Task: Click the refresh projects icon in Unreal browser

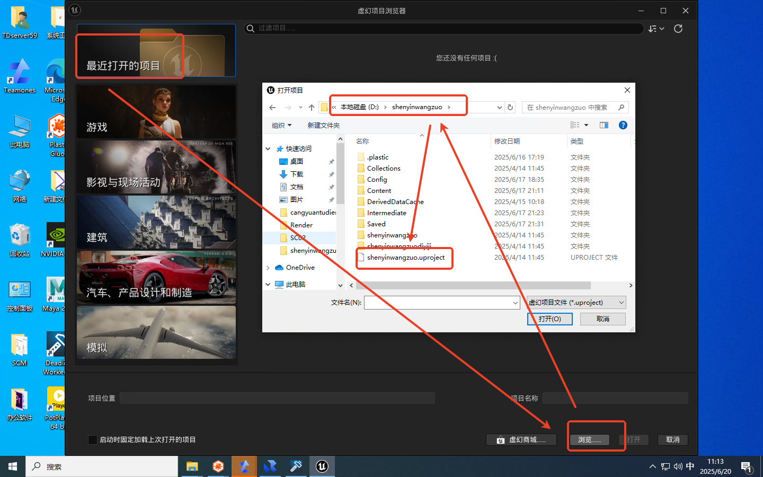Action: click(678, 29)
